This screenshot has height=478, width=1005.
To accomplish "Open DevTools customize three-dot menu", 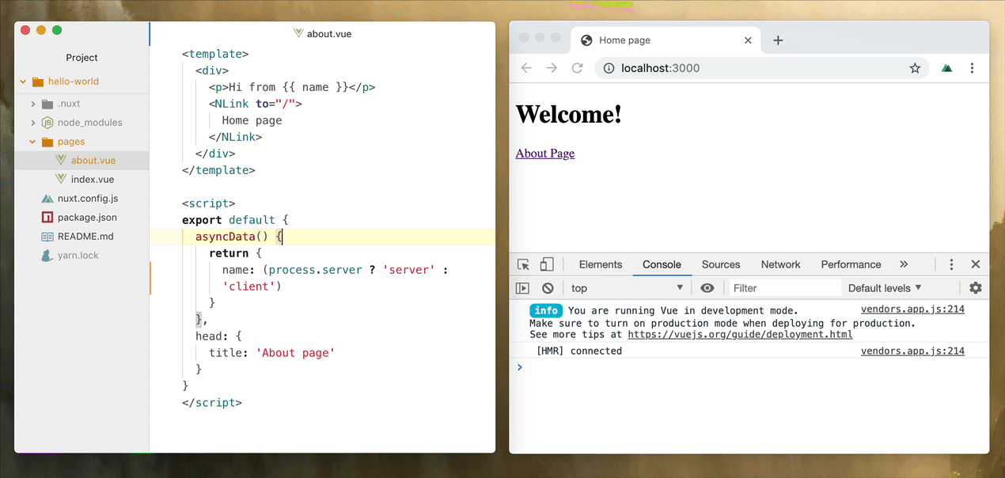I will click(x=951, y=264).
